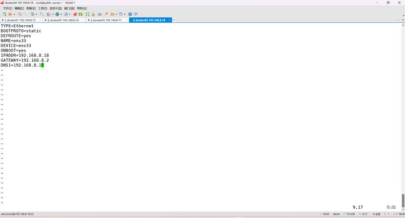This screenshot has height=218, width=405.
Task: Click the padlock lock-screen icon
Action: click(x=93, y=14)
